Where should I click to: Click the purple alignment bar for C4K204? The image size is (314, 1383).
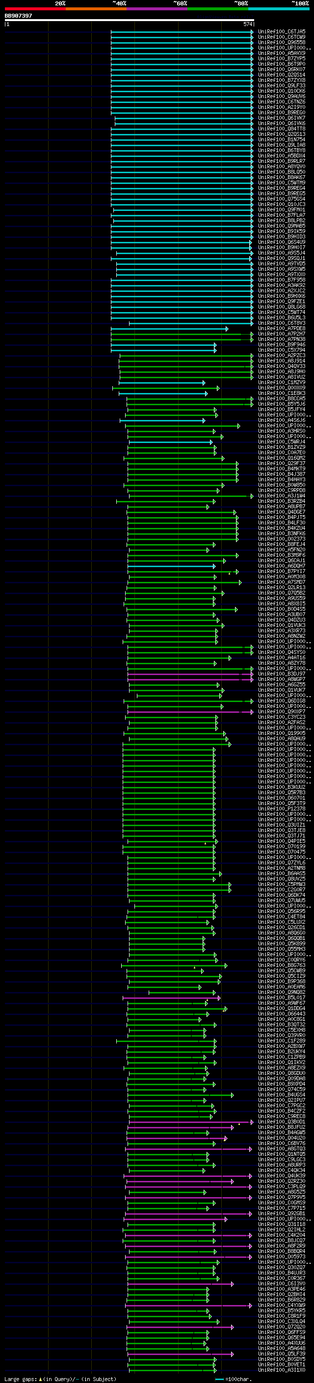click(x=188, y=1235)
